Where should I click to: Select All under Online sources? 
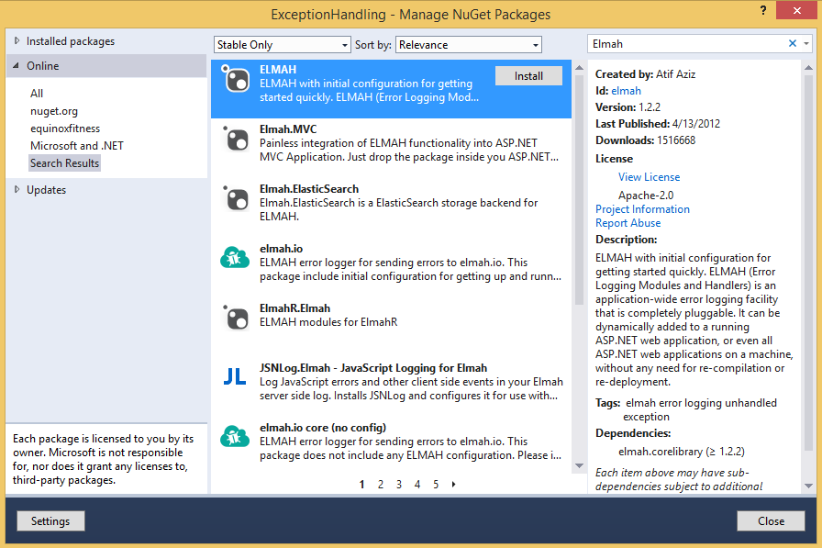click(37, 94)
